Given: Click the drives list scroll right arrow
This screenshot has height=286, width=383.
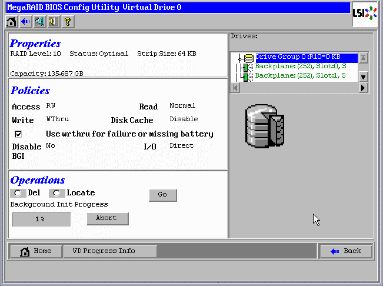Looking at the screenshot, I should pos(363,88).
